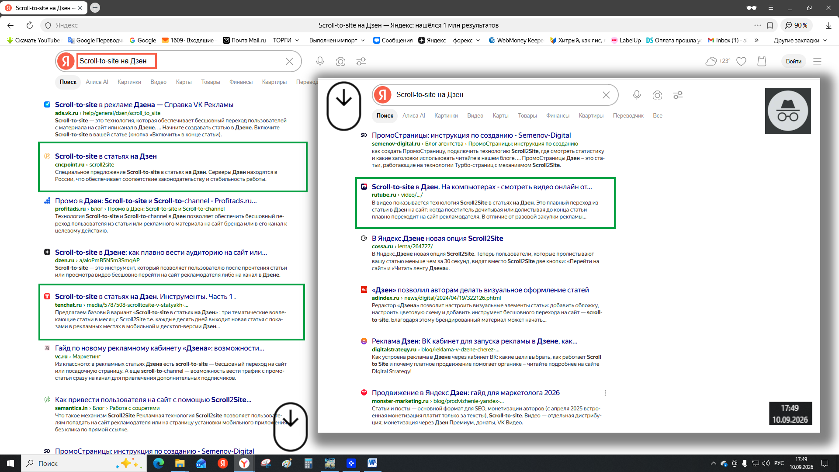Viewport: 839px width, 472px height.
Task: Click the Yandex logo in main search box
Action: (66, 61)
